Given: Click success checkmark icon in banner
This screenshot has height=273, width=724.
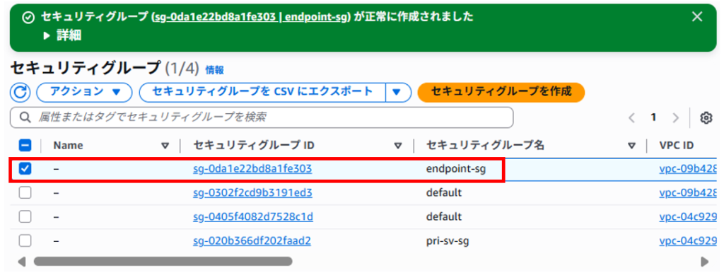Looking at the screenshot, I should [28, 17].
